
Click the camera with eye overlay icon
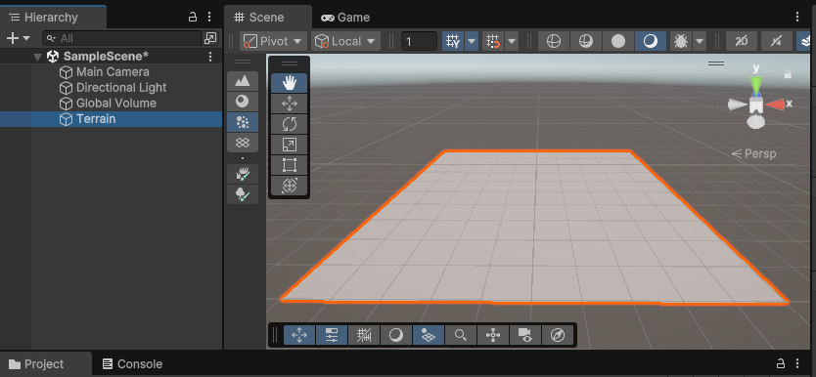525,335
